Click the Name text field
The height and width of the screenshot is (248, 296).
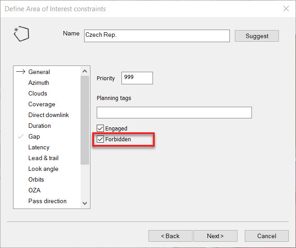click(x=157, y=36)
